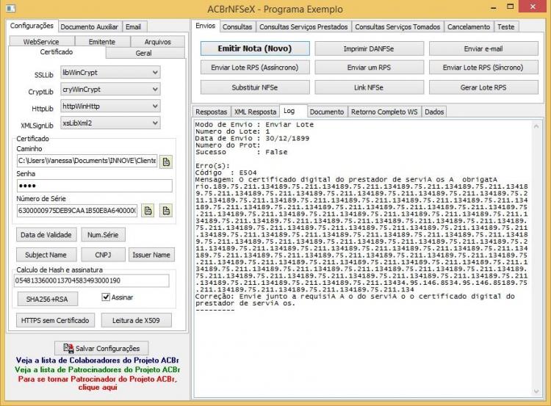Click Leitura de X509 button
This screenshot has width=551, height=406.
pyautogui.click(x=137, y=320)
